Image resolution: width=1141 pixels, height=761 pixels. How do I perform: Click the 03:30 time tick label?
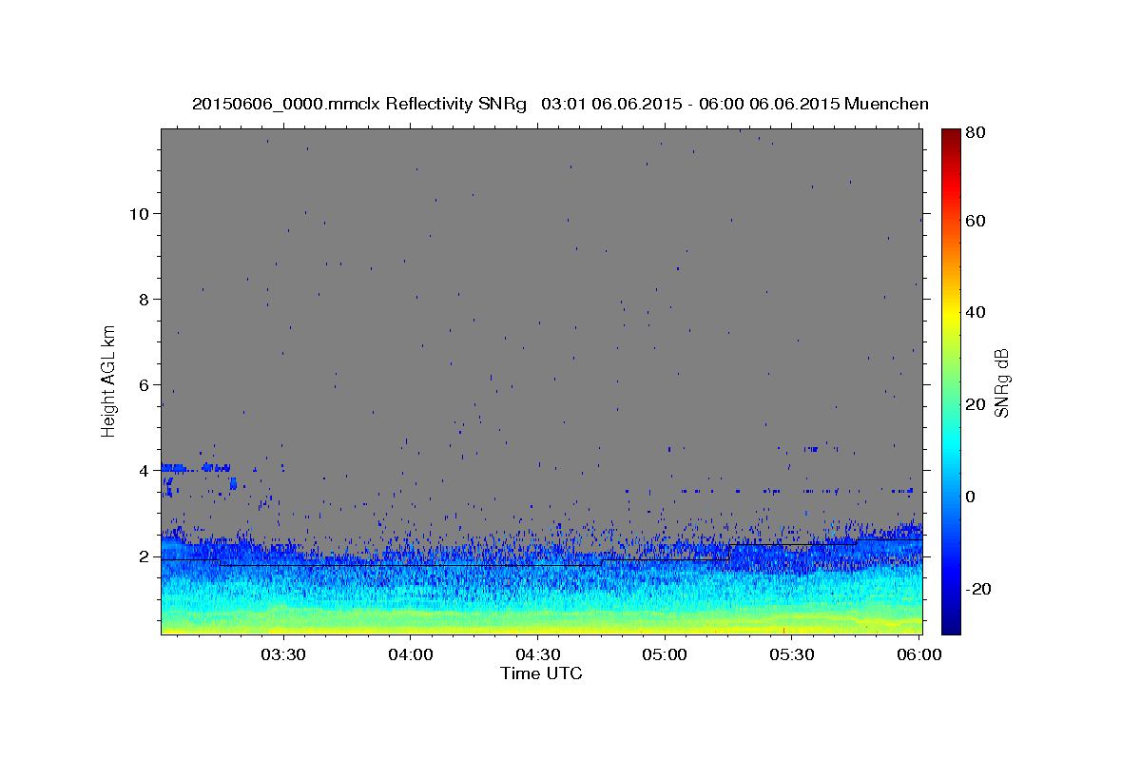coord(283,654)
